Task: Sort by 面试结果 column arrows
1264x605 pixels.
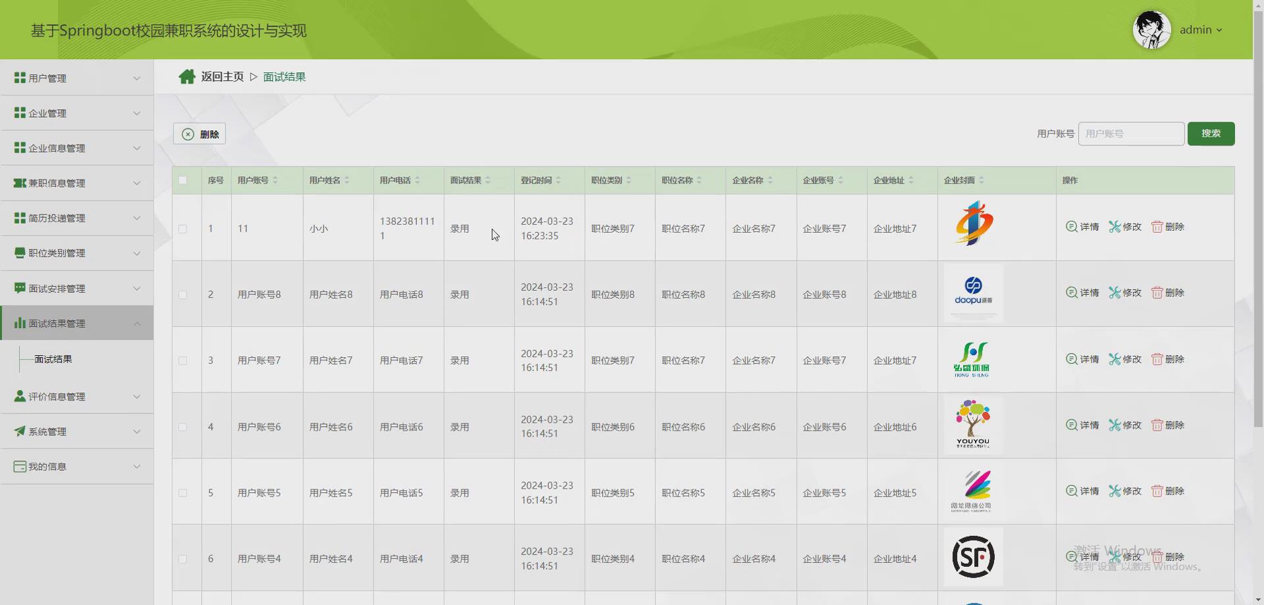Action: (x=488, y=180)
